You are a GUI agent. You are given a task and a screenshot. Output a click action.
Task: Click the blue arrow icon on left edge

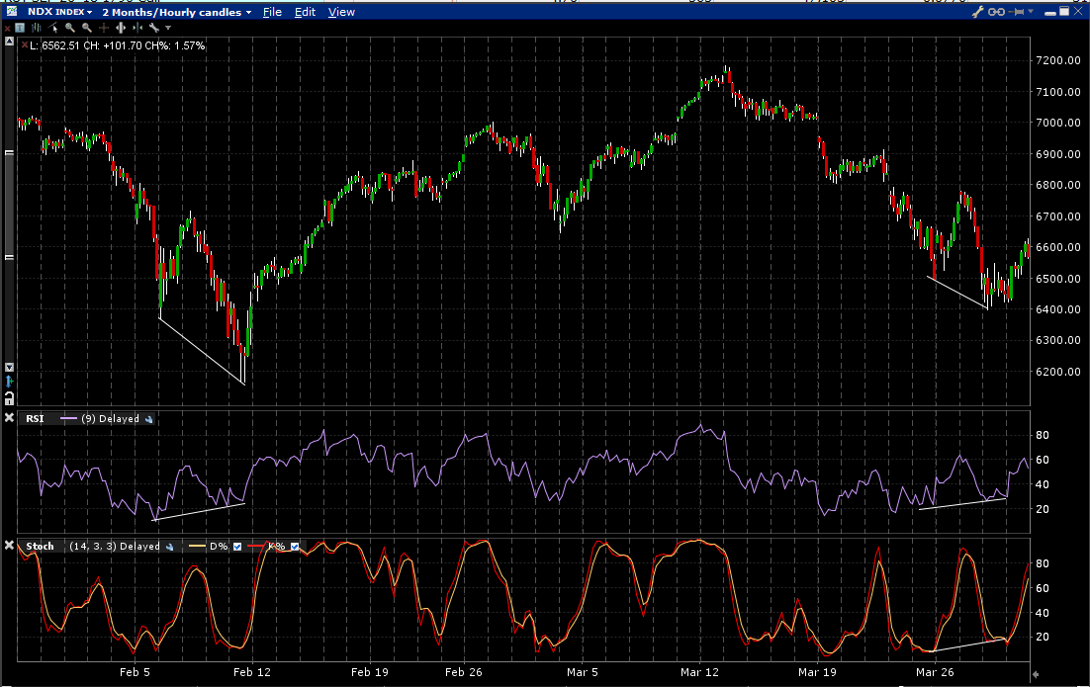(x=9, y=382)
